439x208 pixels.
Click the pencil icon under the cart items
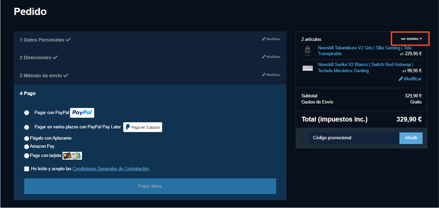pos(401,79)
